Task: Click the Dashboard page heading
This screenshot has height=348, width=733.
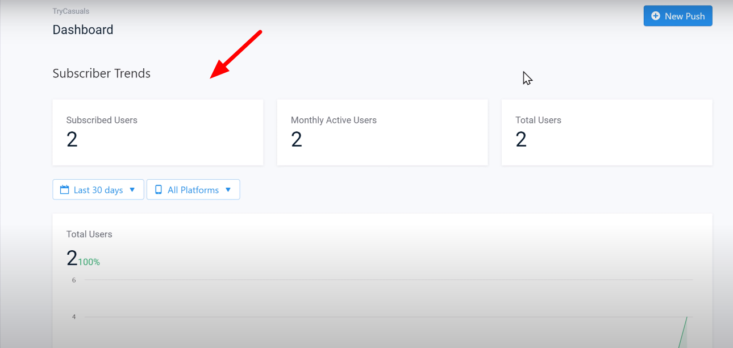Action: pyautogui.click(x=83, y=30)
